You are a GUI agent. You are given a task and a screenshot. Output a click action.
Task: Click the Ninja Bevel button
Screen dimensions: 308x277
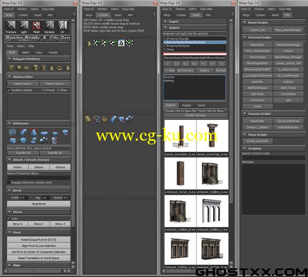pos(39,204)
